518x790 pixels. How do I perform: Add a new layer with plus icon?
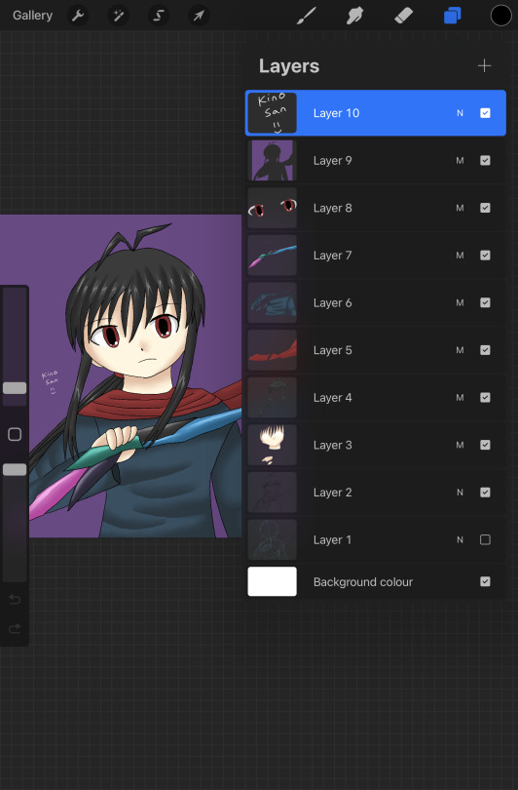484,66
